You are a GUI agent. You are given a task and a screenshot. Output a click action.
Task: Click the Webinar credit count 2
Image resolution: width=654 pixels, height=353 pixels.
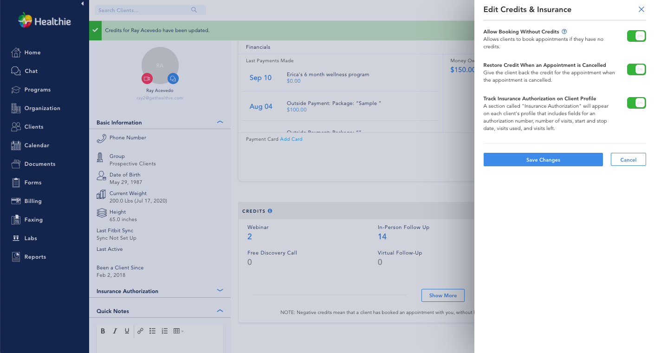tap(250, 237)
